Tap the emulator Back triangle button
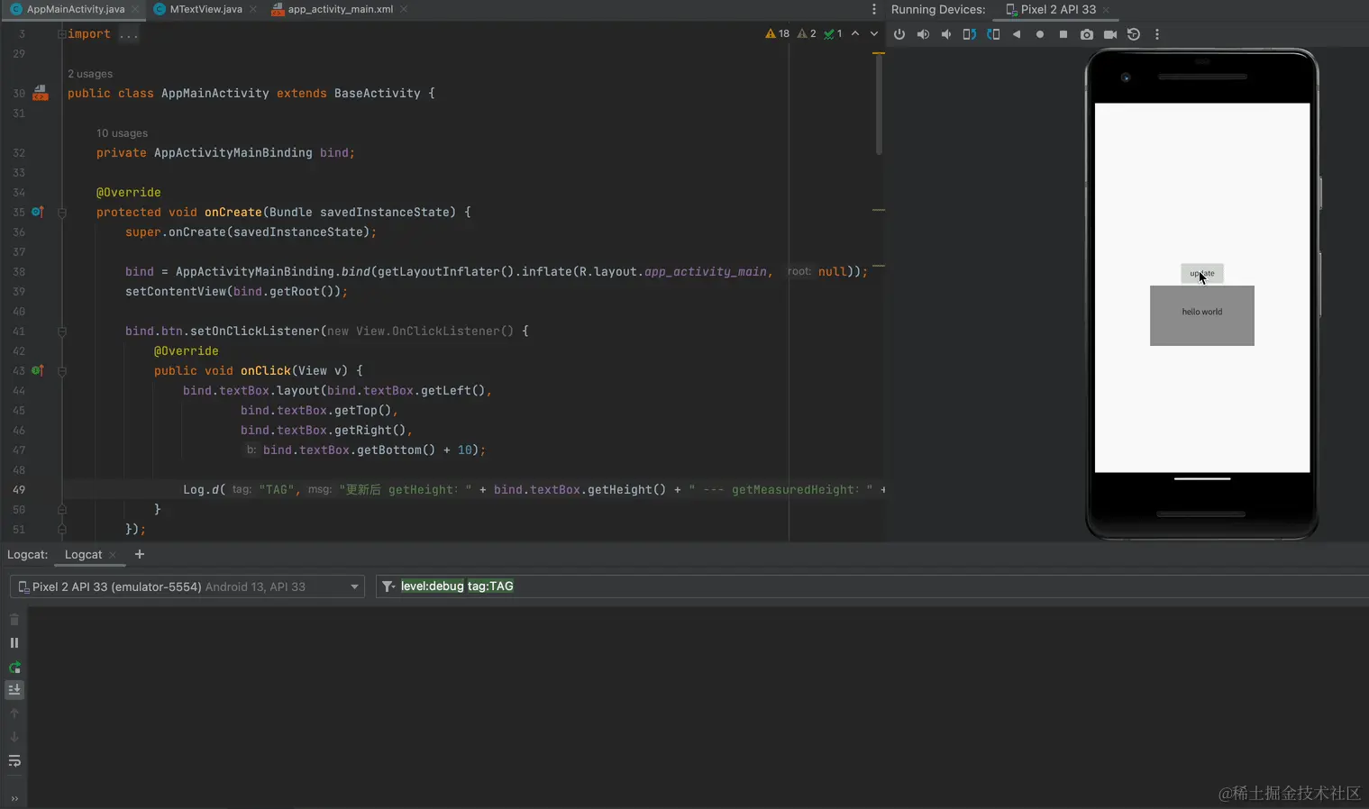The image size is (1369, 809). point(1017,34)
